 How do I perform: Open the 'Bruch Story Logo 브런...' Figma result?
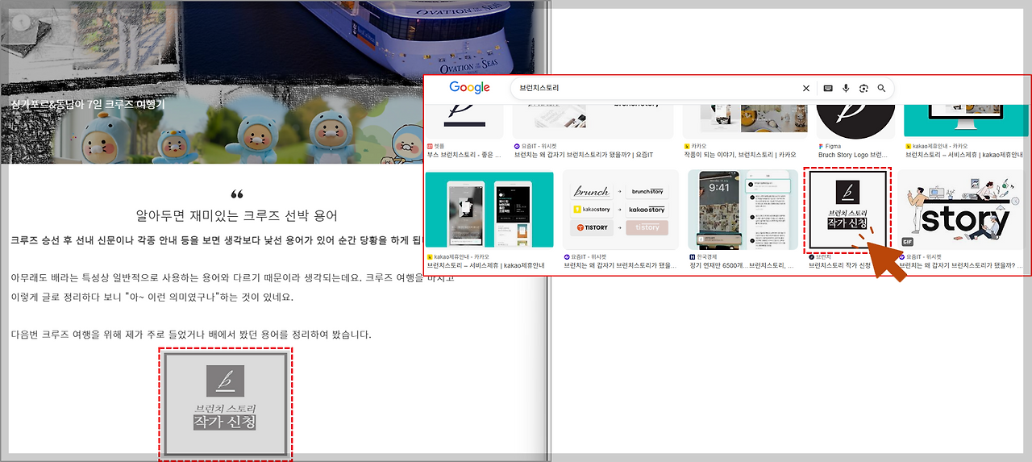[x=852, y=154]
